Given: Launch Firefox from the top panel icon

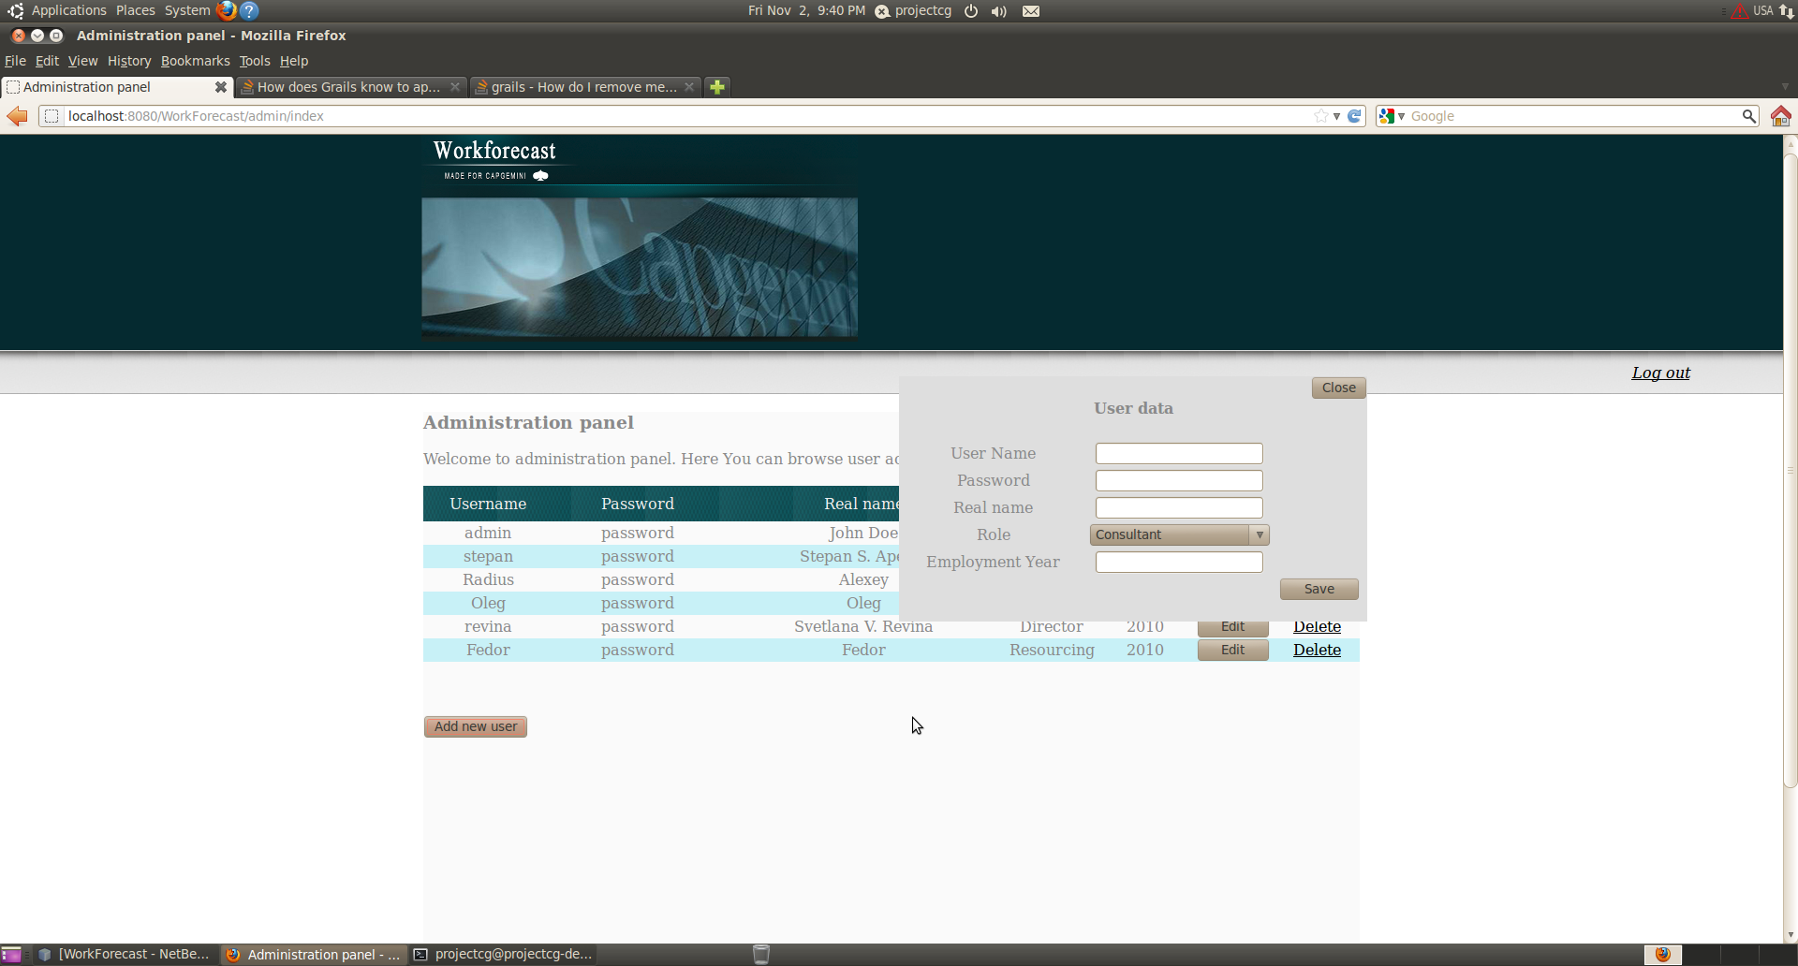Looking at the screenshot, I should coord(226,10).
